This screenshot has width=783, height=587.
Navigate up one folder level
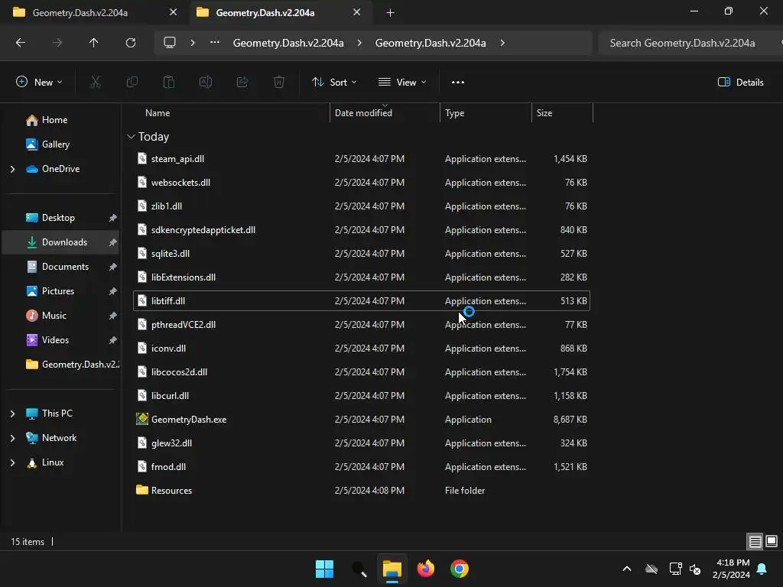94,43
